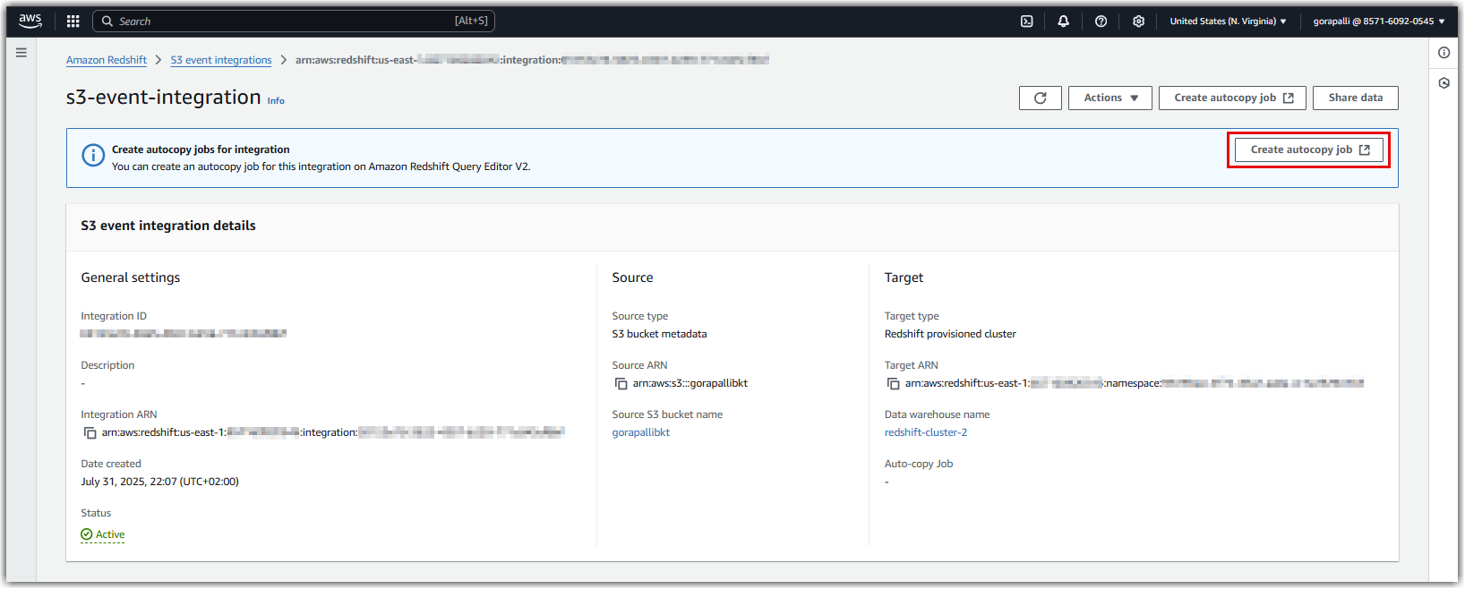Toggle the left hamburger navigation menu
Screen dimensions: 1465x589
coord(21,53)
